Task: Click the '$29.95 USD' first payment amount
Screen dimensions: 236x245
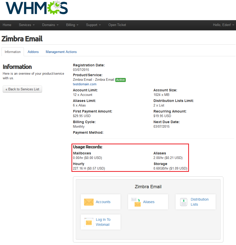Action: (82, 116)
